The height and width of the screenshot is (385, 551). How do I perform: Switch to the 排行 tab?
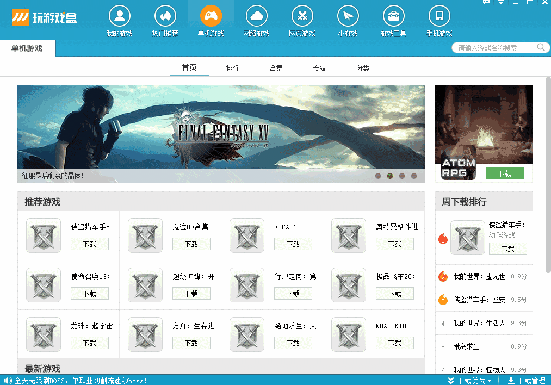(232, 68)
